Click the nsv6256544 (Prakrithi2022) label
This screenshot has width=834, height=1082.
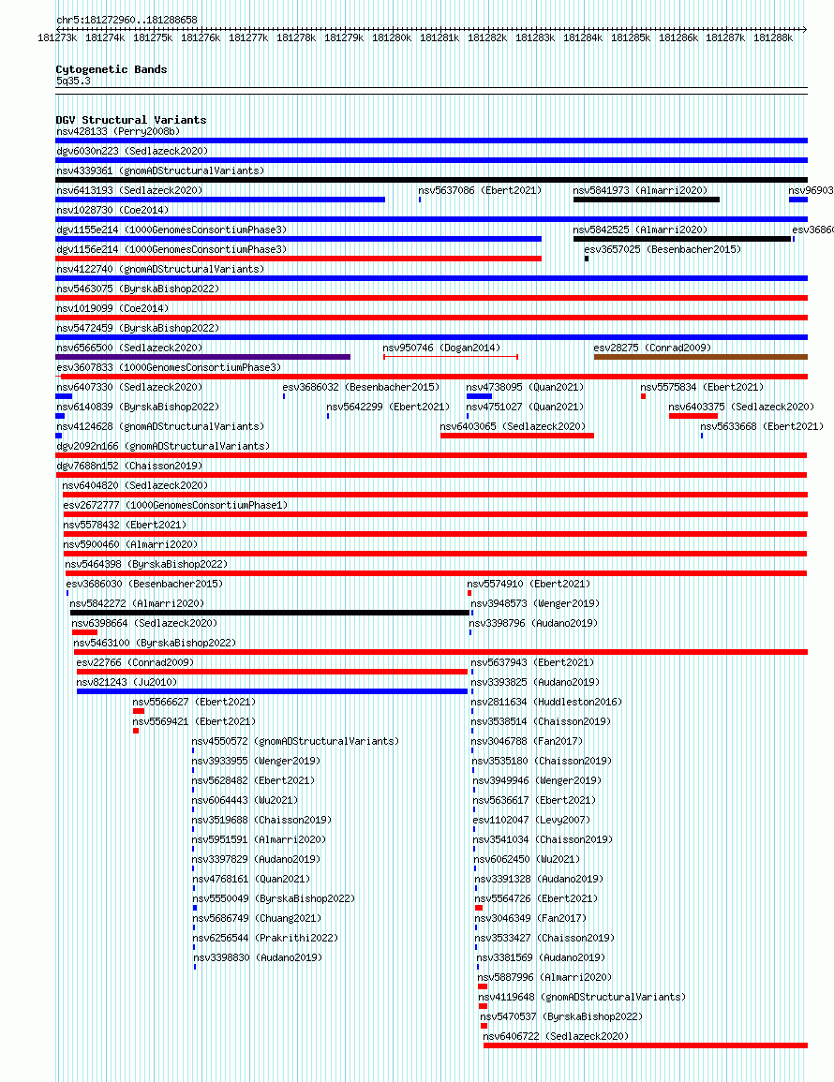[x=266, y=938]
